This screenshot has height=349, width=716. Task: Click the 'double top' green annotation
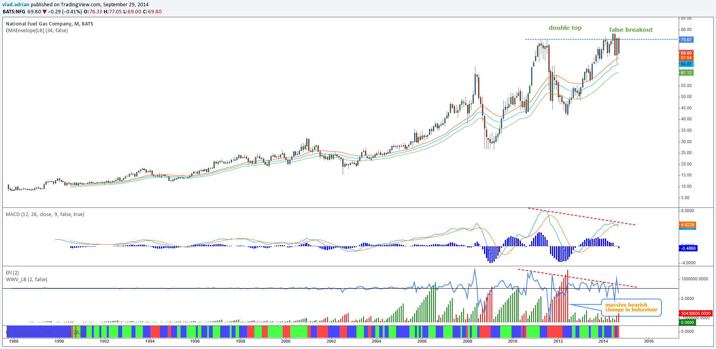[x=565, y=28]
